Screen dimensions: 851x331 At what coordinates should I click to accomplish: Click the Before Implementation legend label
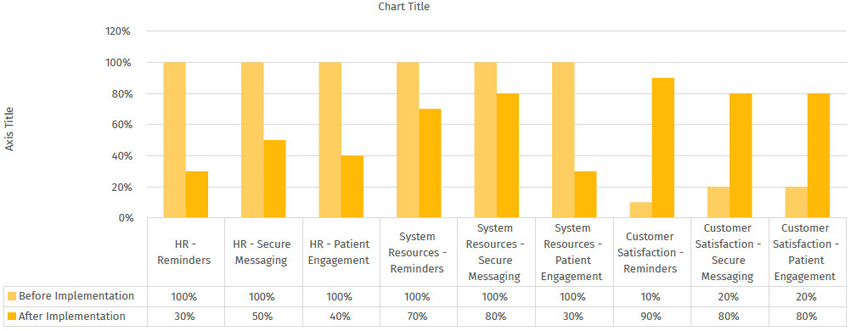point(76,296)
